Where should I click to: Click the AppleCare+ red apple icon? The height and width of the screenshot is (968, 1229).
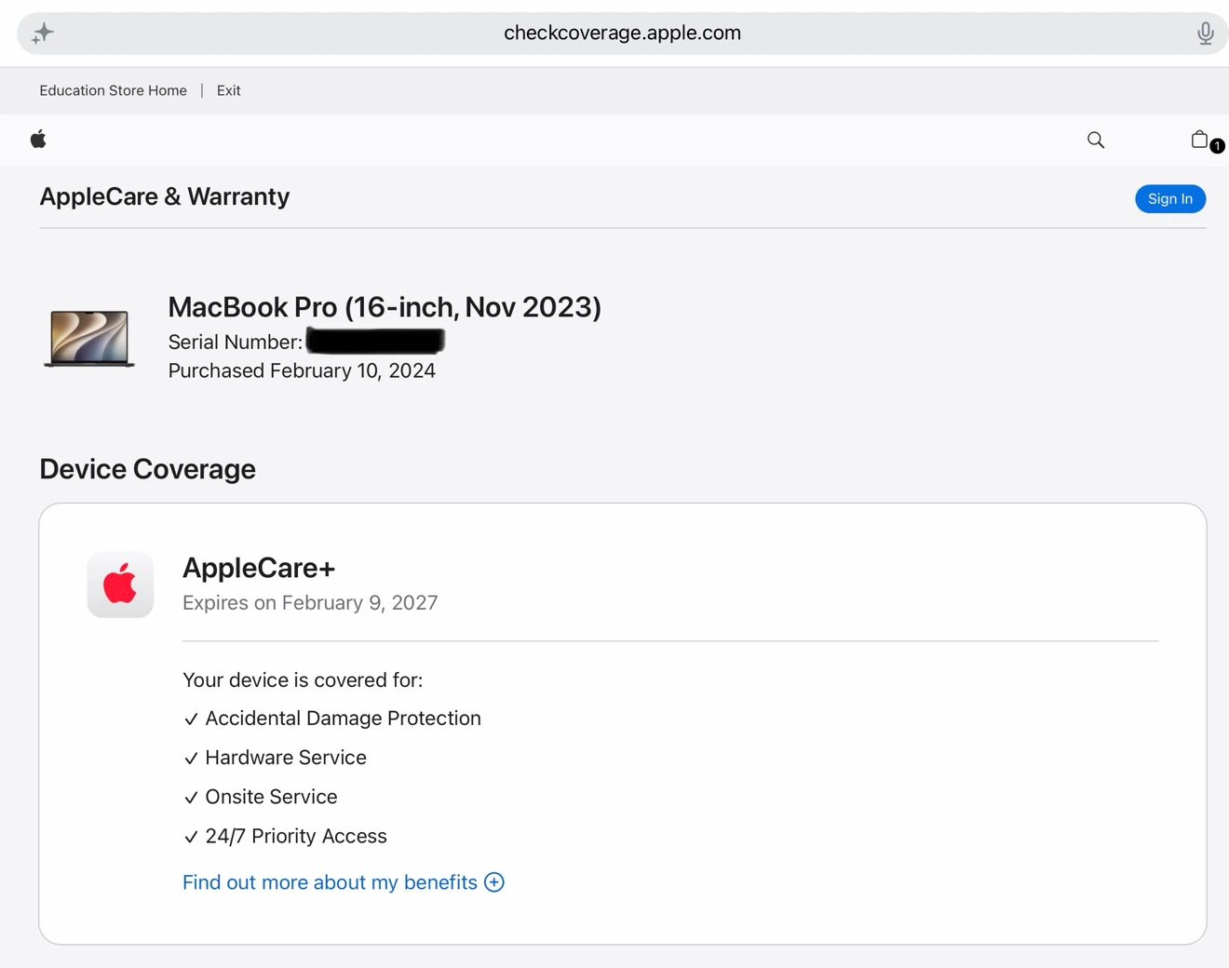pyautogui.click(x=120, y=585)
